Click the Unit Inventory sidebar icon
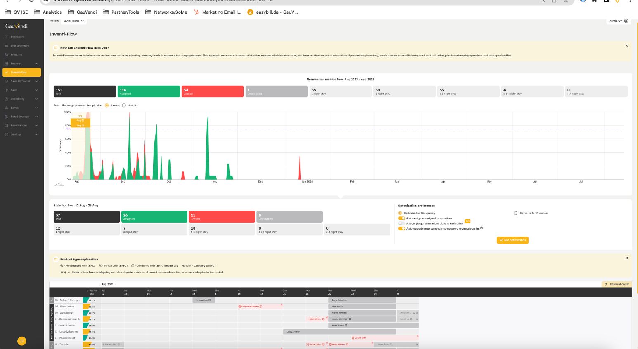Viewport: 638px width, 349px height. tap(6, 46)
